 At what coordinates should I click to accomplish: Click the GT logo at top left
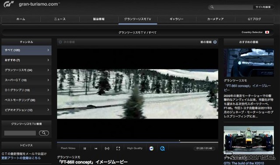coord(9,4)
